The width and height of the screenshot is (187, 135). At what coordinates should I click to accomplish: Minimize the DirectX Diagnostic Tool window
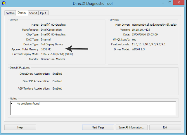click(x=163, y=3)
